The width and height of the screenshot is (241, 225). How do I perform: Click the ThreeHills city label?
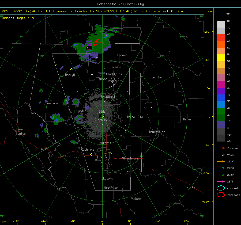[x=135, y=117]
